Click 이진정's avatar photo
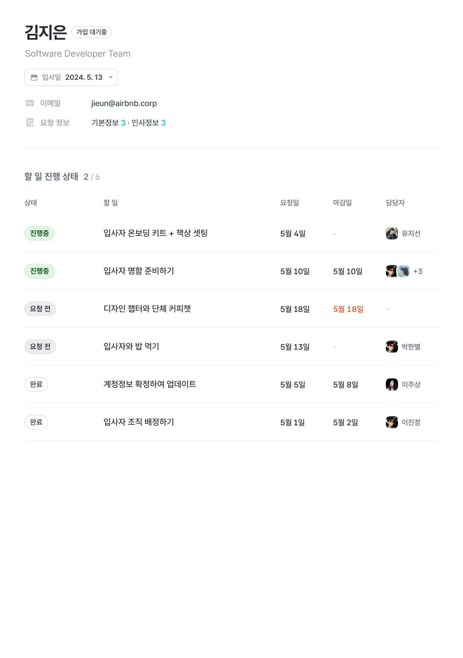The image size is (463, 658). (x=392, y=422)
